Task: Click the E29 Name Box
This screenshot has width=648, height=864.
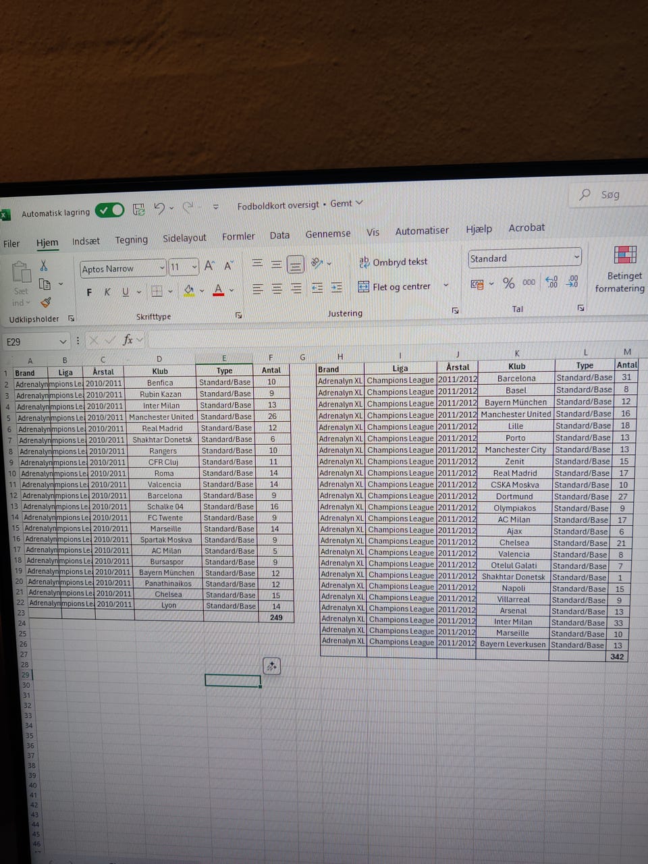Action: [x=36, y=342]
